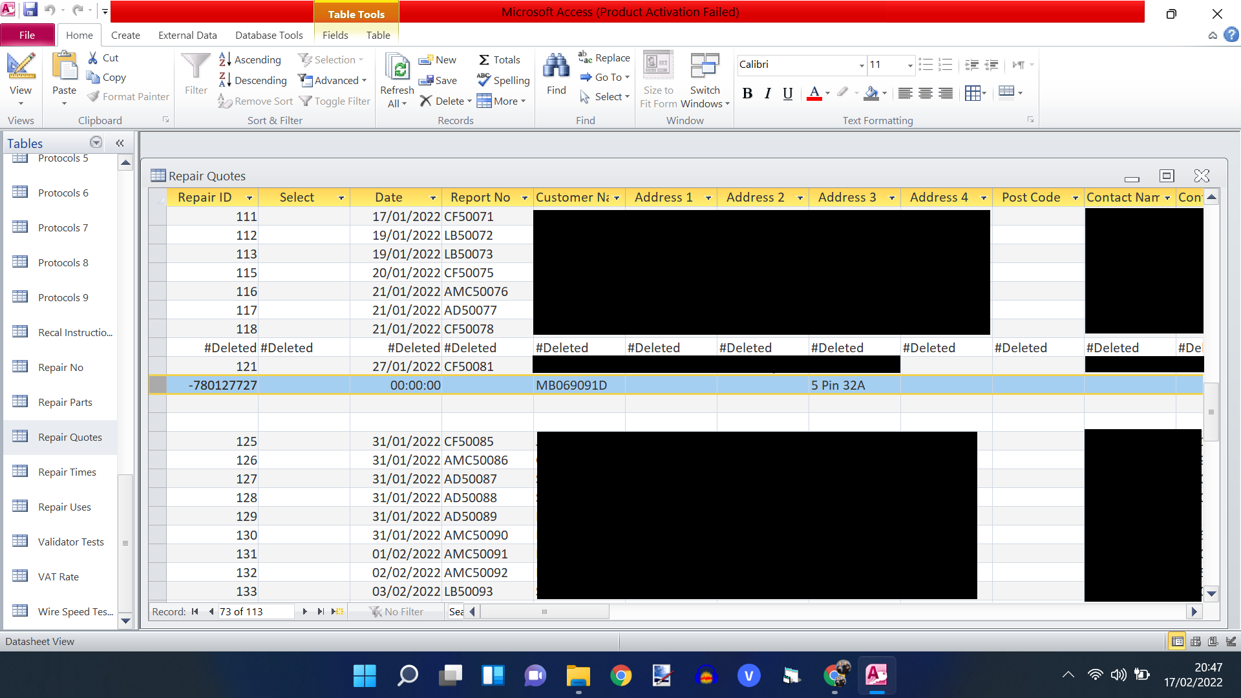Cut the selection with the scissors icon
Image resolution: width=1241 pixels, height=698 pixels.
click(93, 58)
